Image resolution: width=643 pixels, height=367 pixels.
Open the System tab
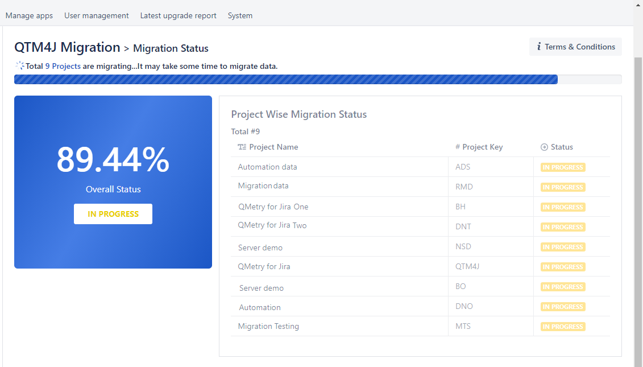(x=240, y=15)
